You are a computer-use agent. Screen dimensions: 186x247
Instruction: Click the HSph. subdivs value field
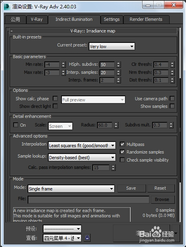107,65
